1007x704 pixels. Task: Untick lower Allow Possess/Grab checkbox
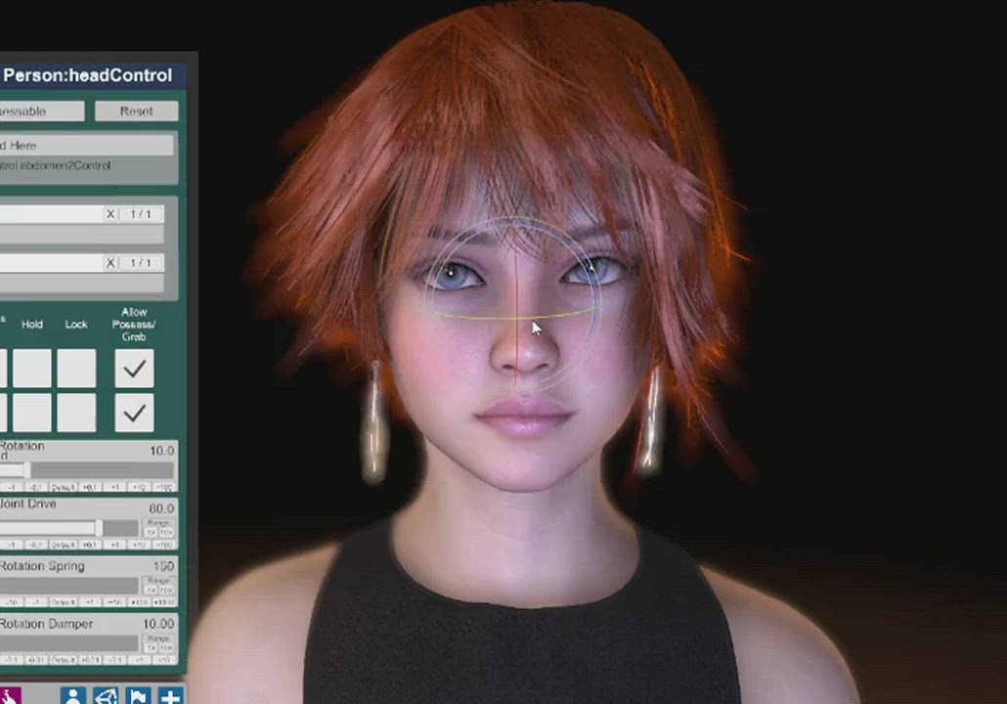tap(134, 413)
